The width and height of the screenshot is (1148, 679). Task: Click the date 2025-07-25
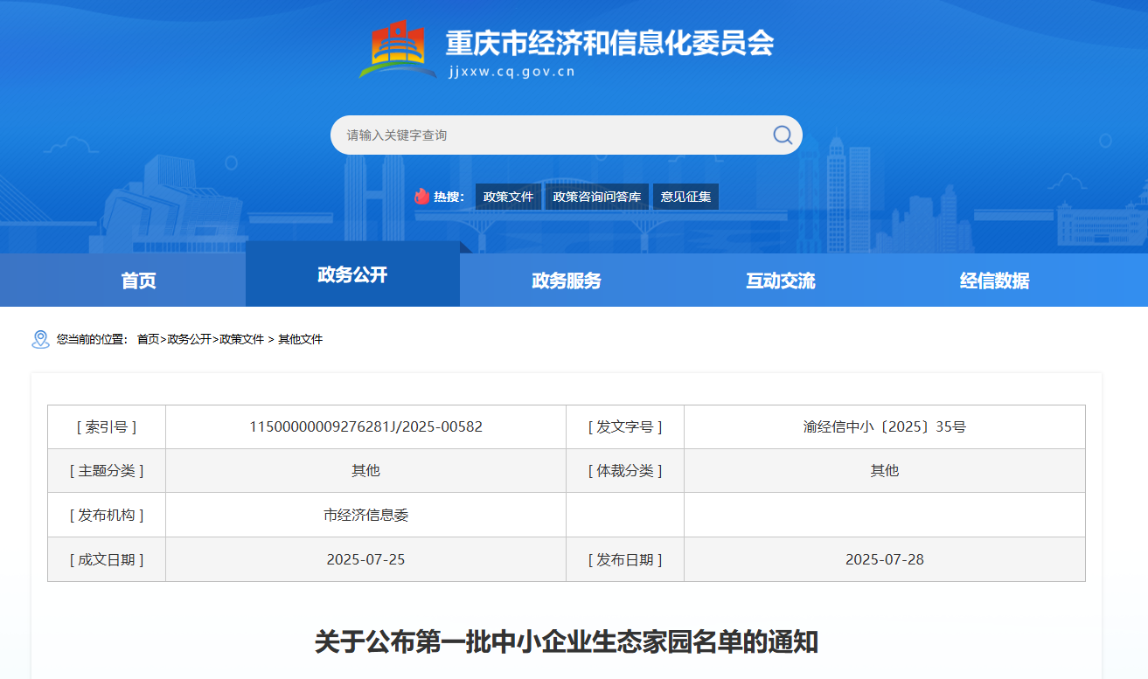point(365,559)
